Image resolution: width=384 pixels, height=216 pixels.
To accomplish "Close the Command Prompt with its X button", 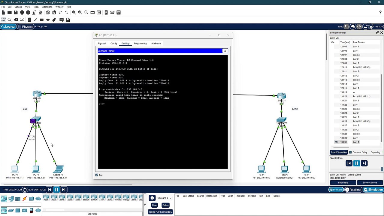I will (225, 51).
